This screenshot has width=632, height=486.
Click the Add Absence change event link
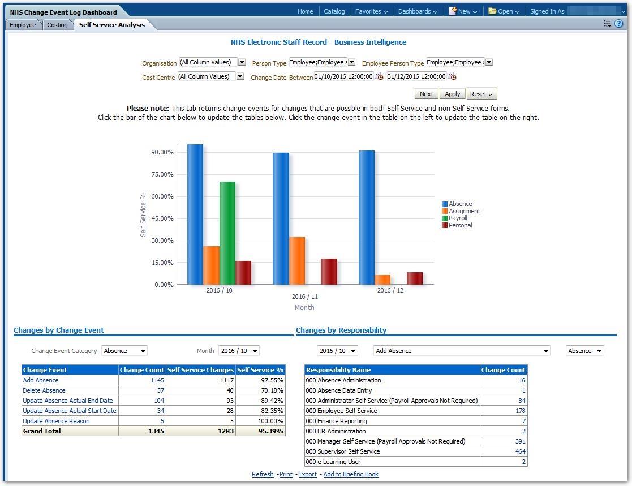coord(41,380)
